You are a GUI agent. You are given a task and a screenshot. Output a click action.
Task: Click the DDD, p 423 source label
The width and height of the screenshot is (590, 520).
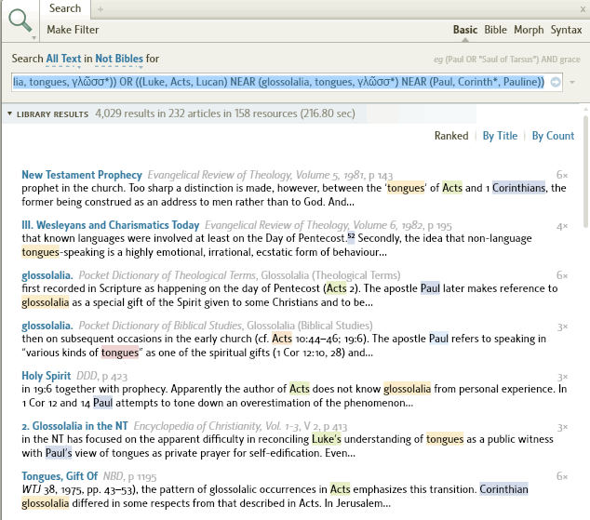click(x=102, y=376)
